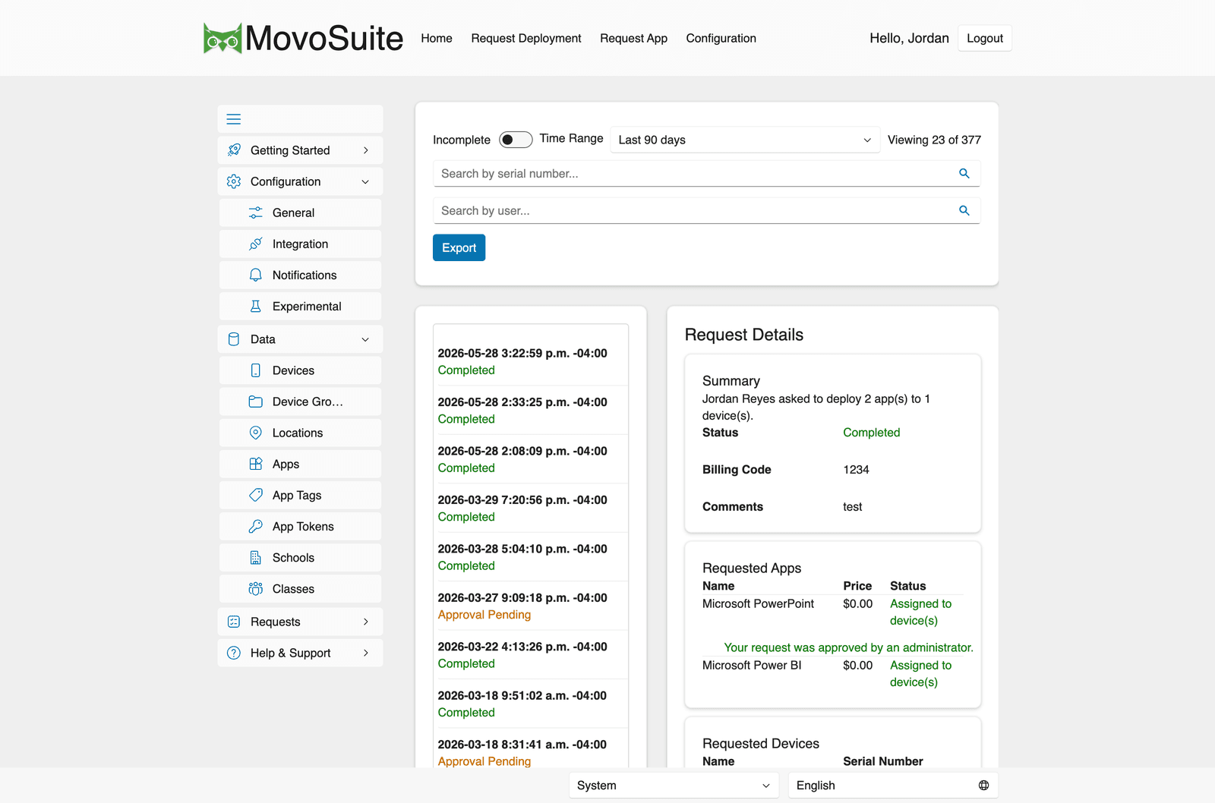Click the Configuration gear icon
1215x803 pixels.
[234, 181]
